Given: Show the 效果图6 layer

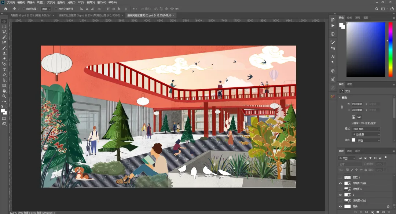Looking at the screenshot, I should click(x=340, y=189).
